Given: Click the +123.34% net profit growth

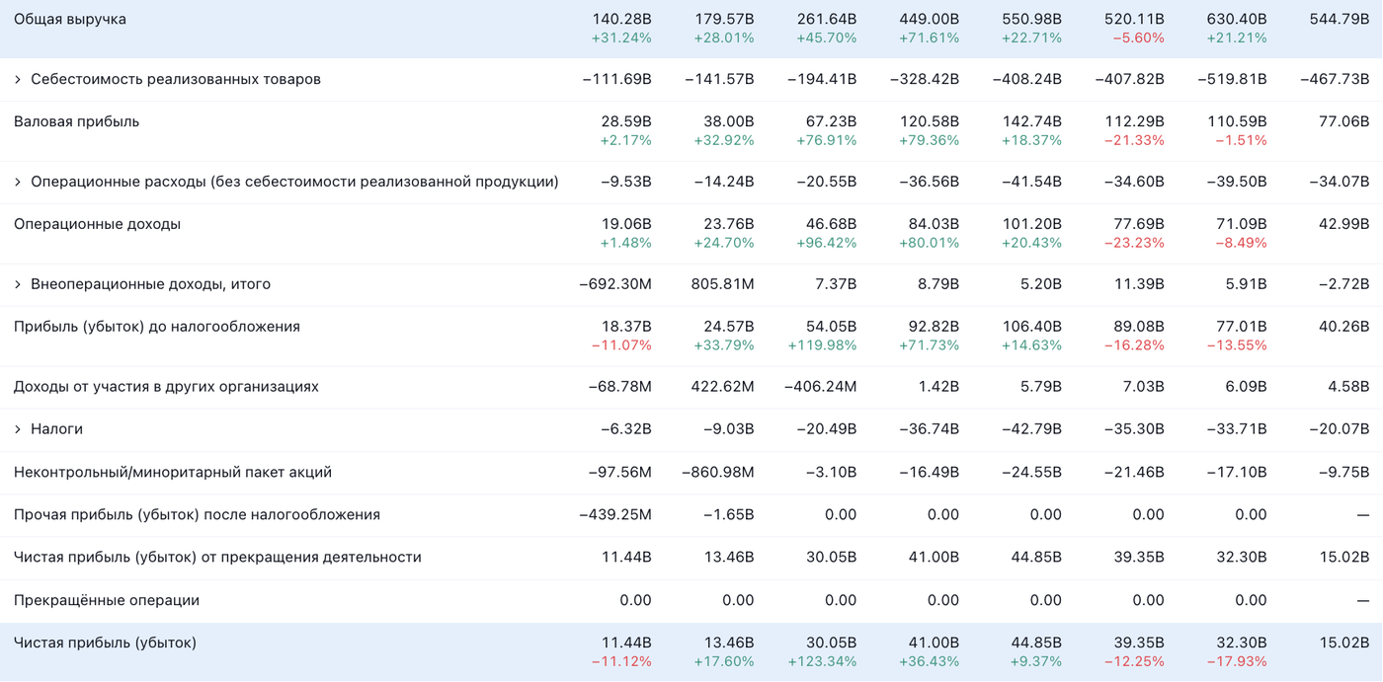Looking at the screenshot, I should [822, 661].
